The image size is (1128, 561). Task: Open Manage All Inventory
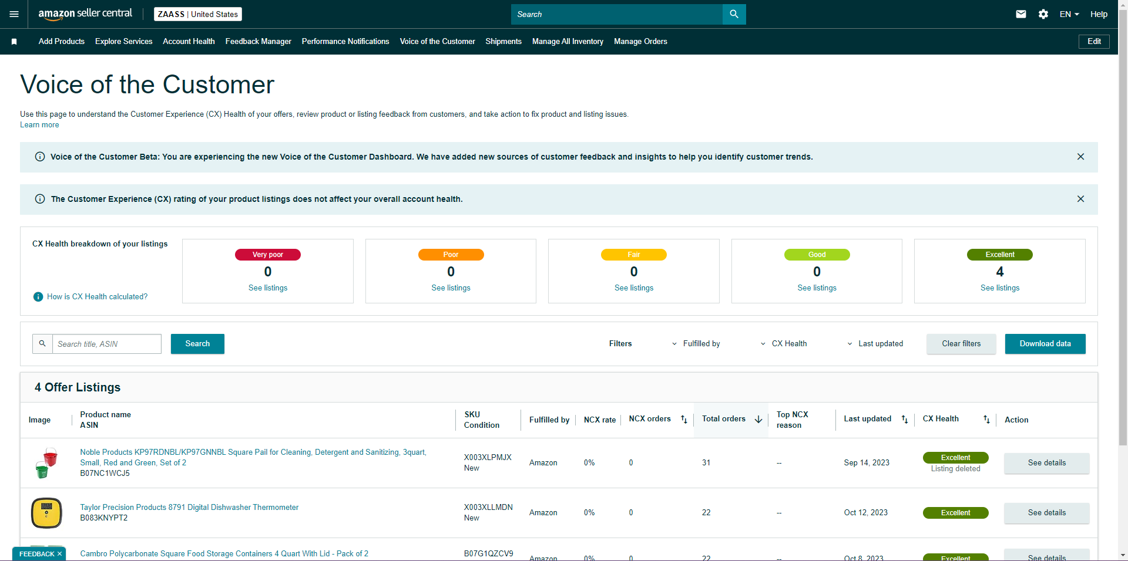pyautogui.click(x=568, y=42)
